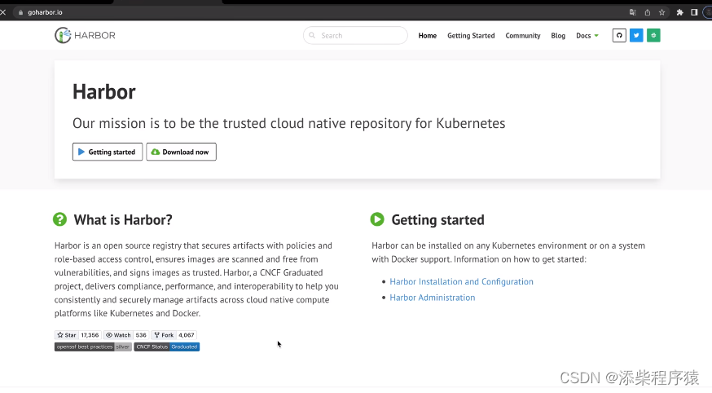
Task: Click the share page icon
Action: coord(647,12)
